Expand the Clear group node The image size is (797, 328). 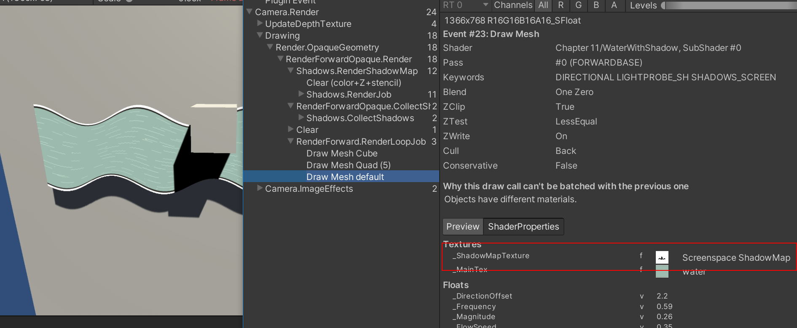click(290, 129)
